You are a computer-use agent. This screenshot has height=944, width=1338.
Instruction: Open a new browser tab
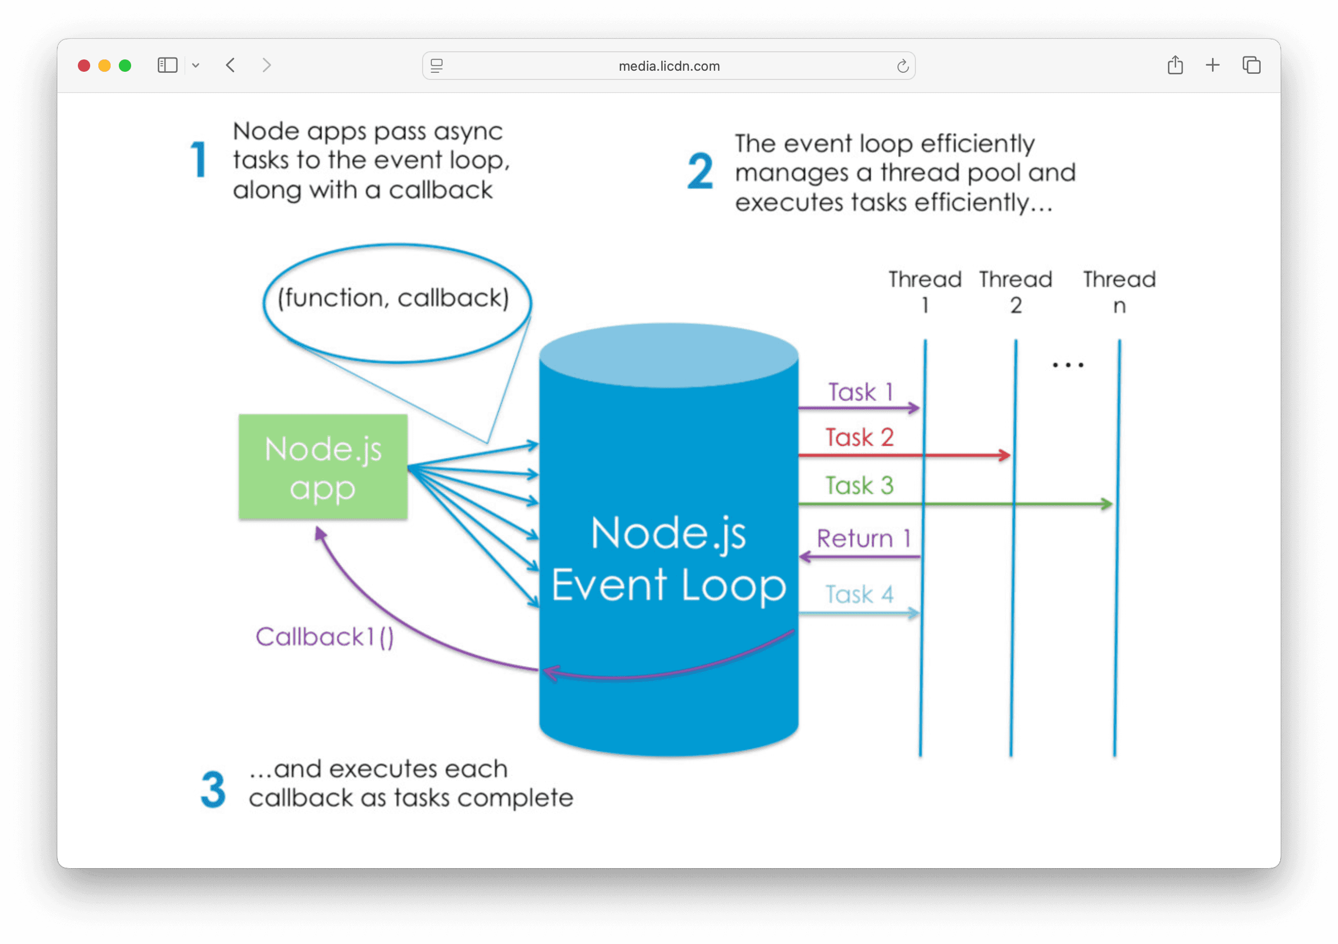click(x=1212, y=65)
